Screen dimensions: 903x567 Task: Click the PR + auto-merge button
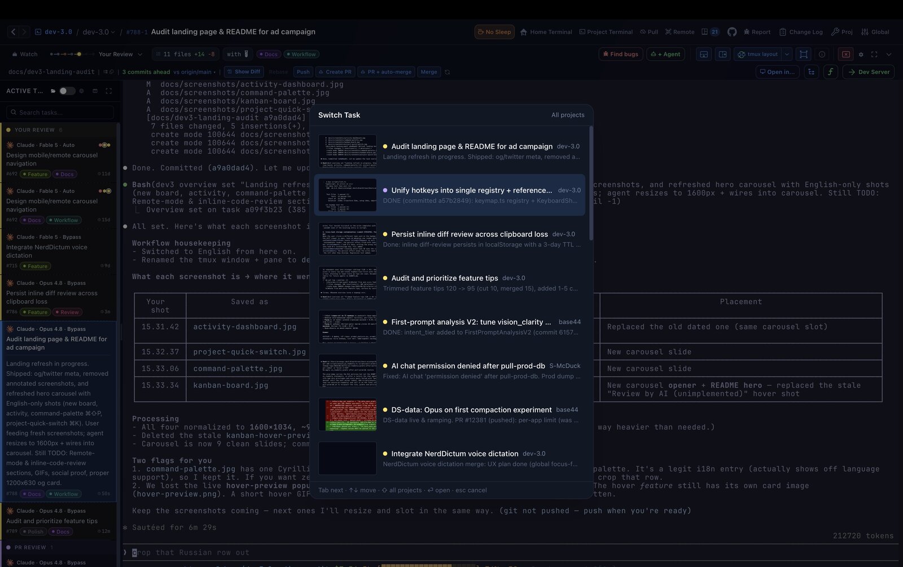[386, 72]
